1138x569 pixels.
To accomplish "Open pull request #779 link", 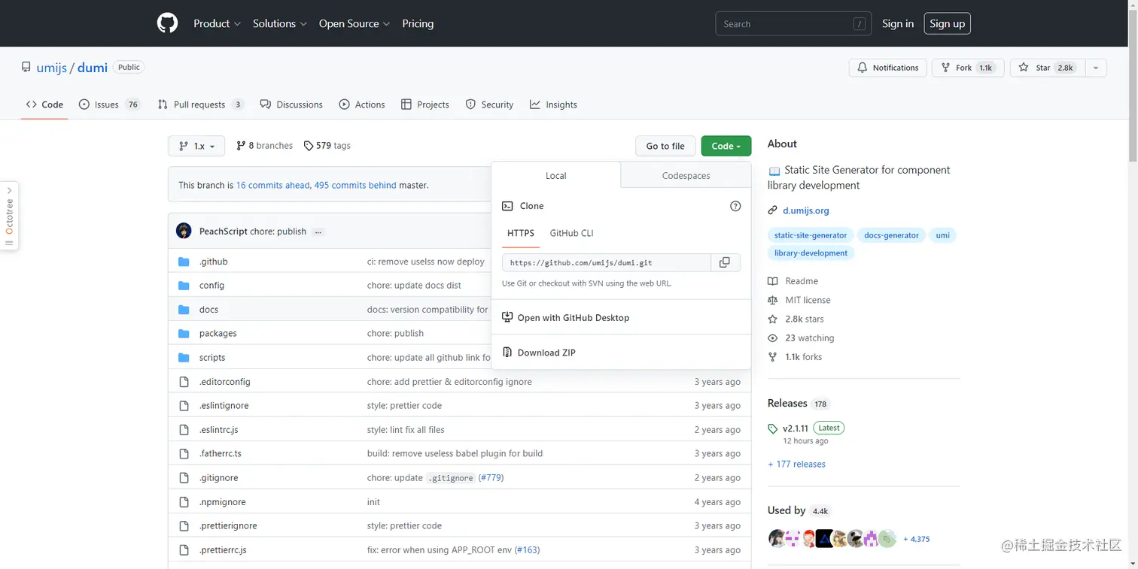I will [491, 478].
